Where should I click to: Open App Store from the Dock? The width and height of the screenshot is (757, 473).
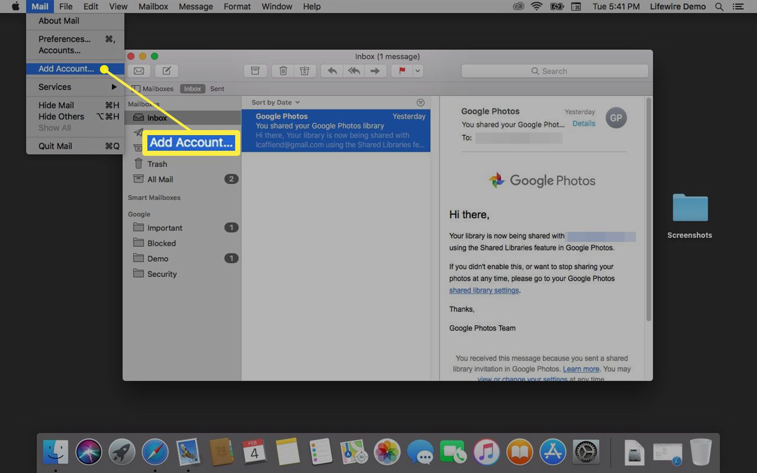pyautogui.click(x=553, y=451)
